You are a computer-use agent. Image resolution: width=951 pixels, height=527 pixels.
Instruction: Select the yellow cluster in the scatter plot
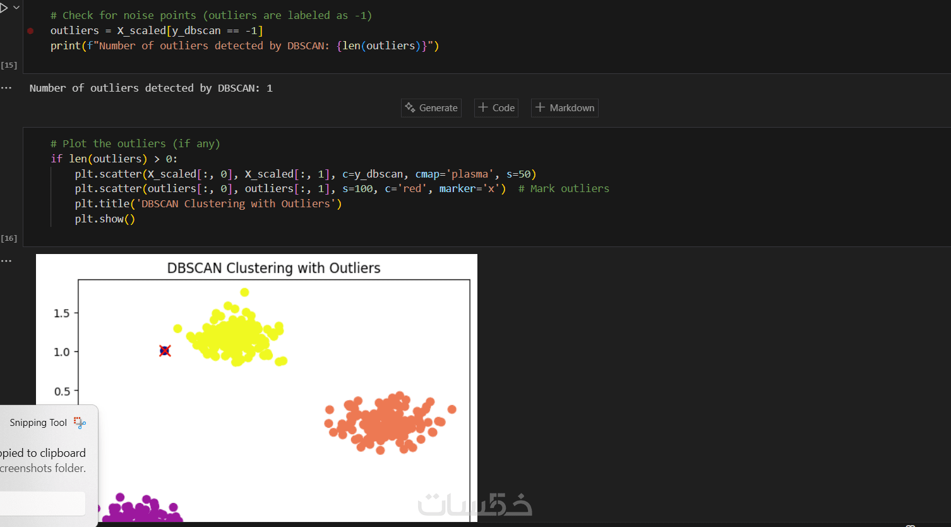click(235, 334)
